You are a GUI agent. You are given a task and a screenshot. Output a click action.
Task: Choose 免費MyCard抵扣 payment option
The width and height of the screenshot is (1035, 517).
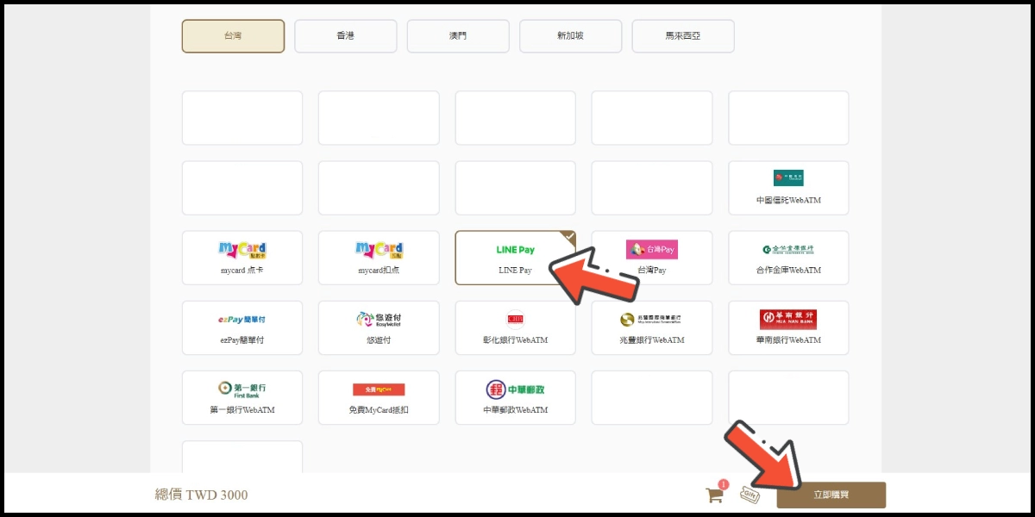click(379, 397)
